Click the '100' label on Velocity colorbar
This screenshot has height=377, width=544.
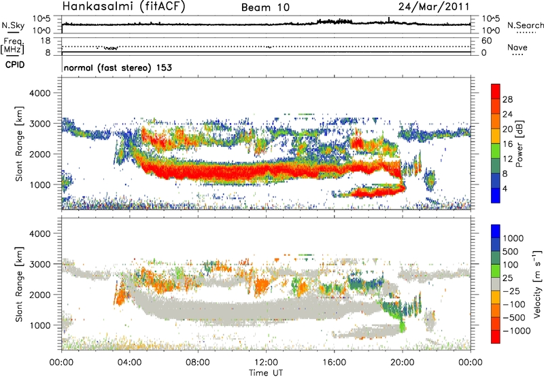coord(511,265)
